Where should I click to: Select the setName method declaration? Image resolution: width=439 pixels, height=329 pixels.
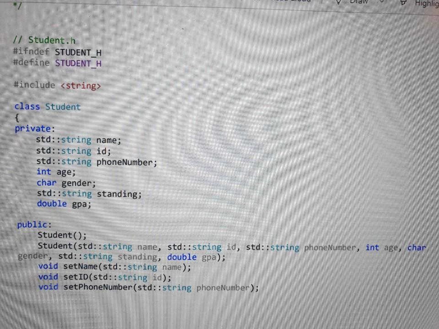click(114, 266)
